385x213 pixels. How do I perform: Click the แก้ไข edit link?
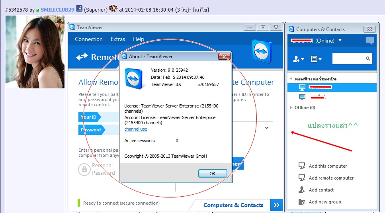point(201,10)
